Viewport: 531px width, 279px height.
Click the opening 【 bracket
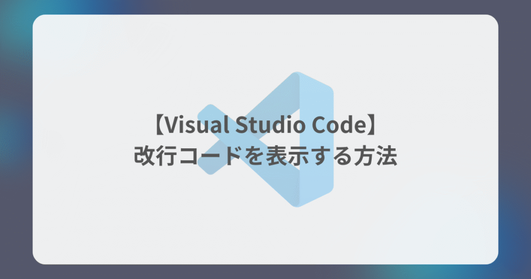click(159, 125)
